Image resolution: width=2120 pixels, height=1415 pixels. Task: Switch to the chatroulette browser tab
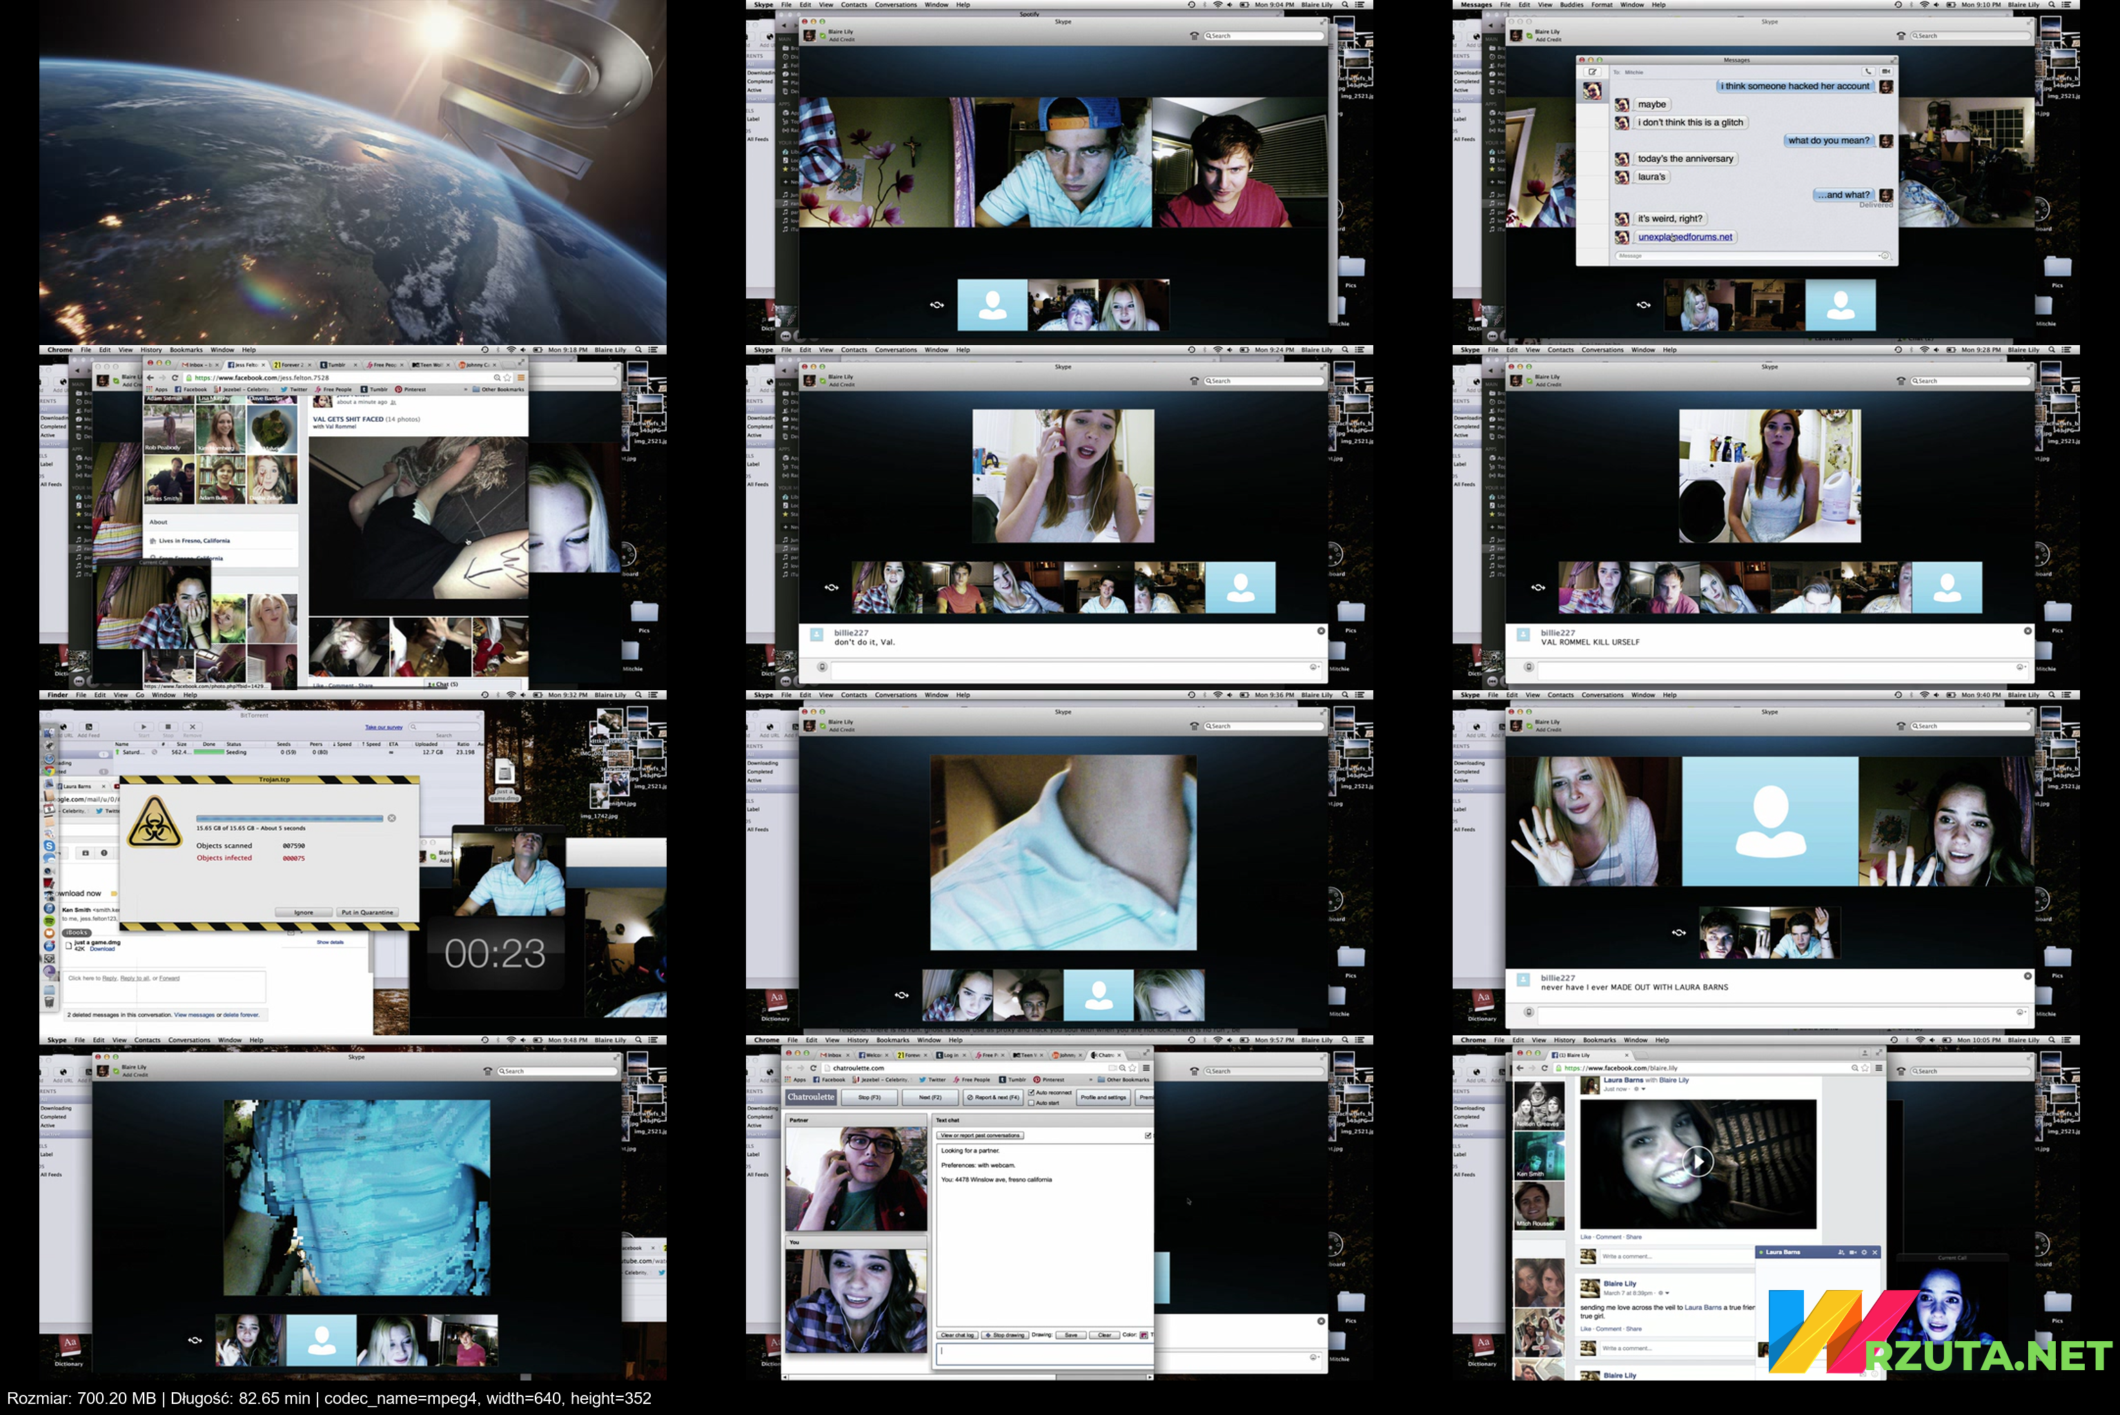click(x=1106, y=1055)
